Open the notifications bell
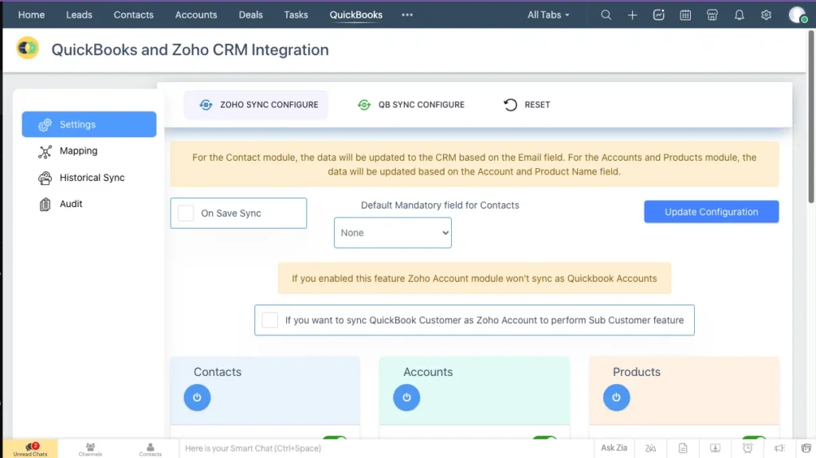This screenshot has height=458, width=816. (739, 15)
